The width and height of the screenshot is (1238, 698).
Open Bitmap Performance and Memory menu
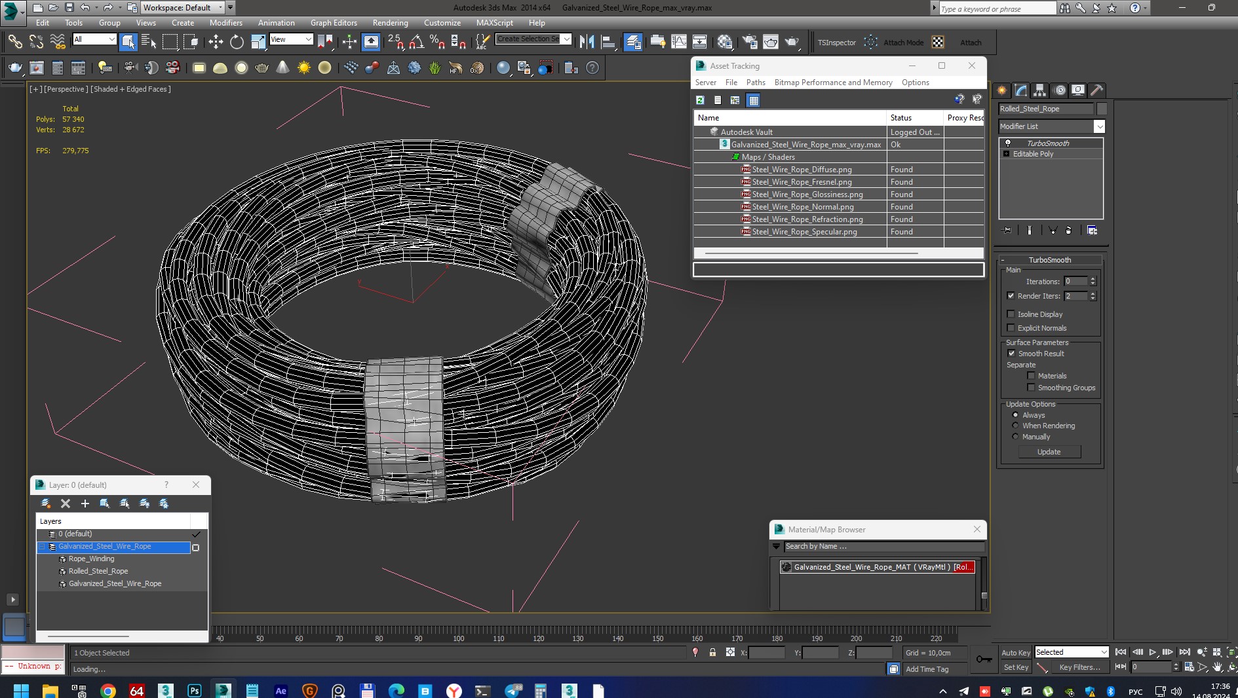[833, 83]
